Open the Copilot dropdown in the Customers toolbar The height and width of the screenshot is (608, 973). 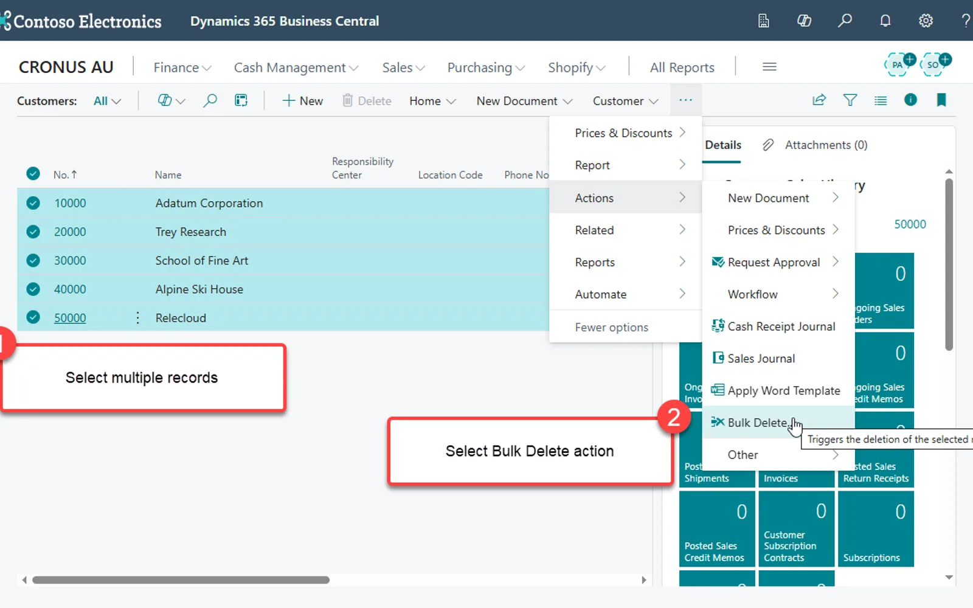[171, 100]
